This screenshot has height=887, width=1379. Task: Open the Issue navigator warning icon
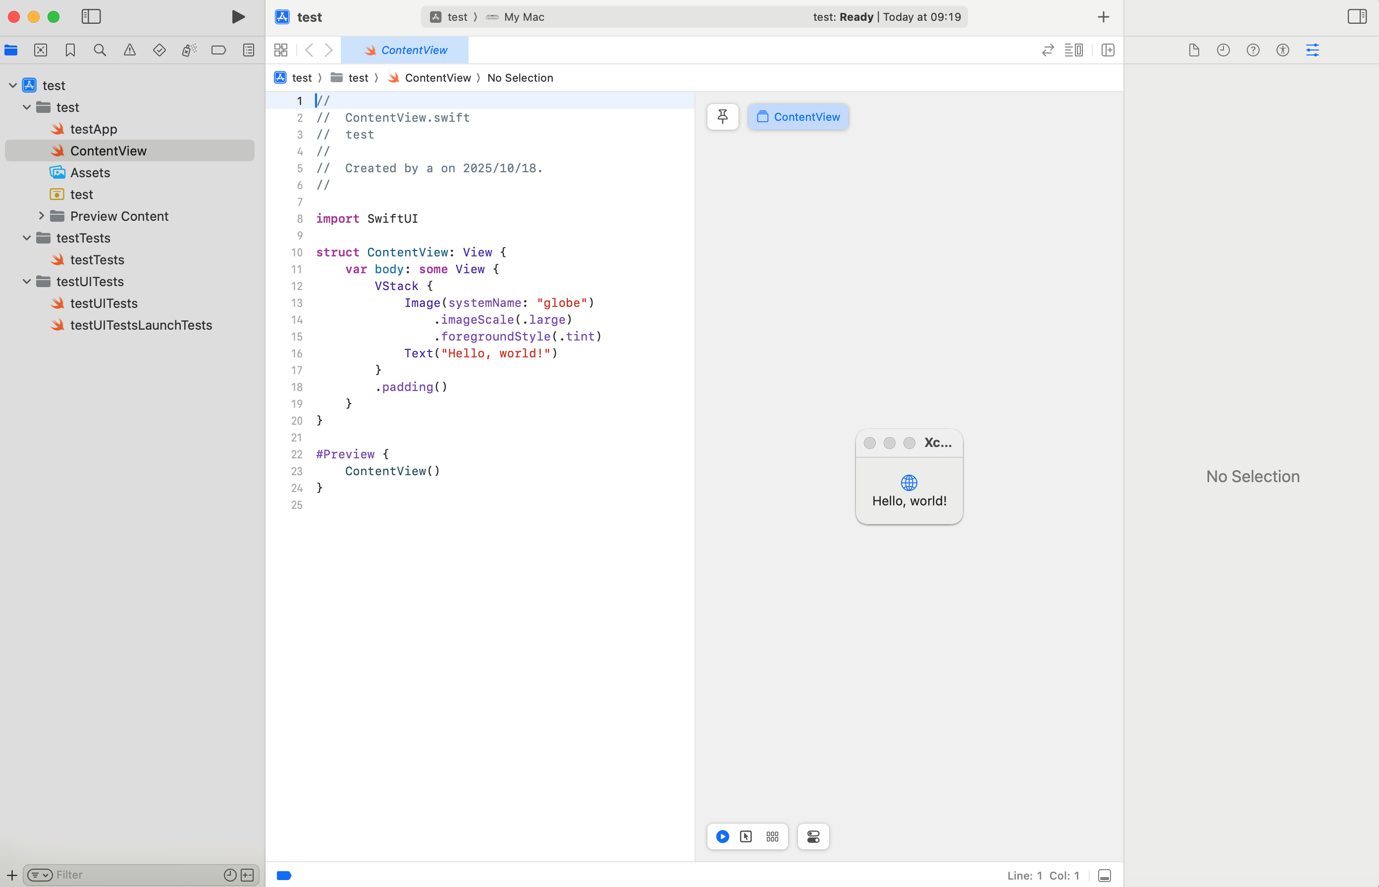(129, 50)
